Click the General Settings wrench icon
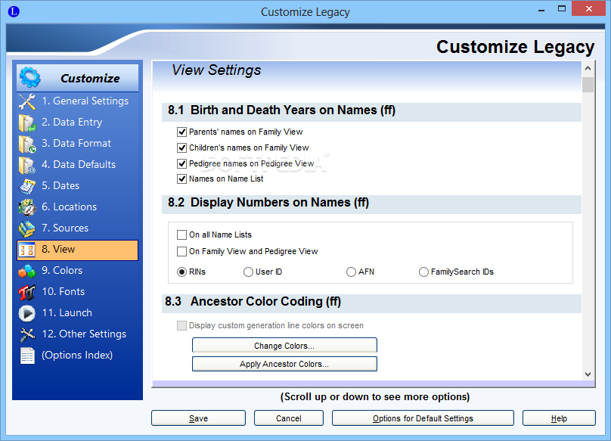Image resolution: width=611 pixels, height=441 pixels. click(27, 101)
